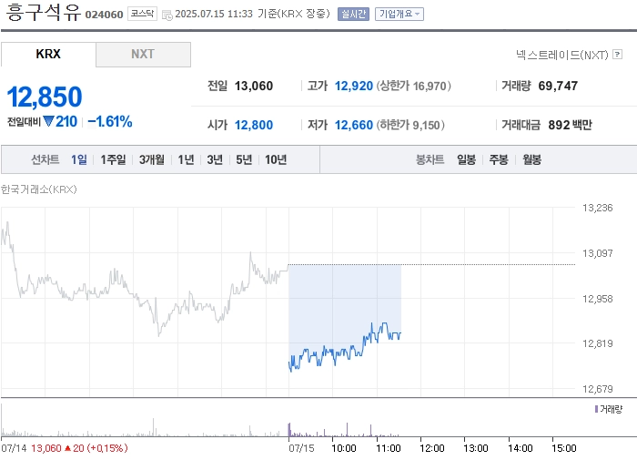Select the 1일 line chart range
Image resolution: width=637 pixels, height=460 pixels.
click(x=79, y=159)
